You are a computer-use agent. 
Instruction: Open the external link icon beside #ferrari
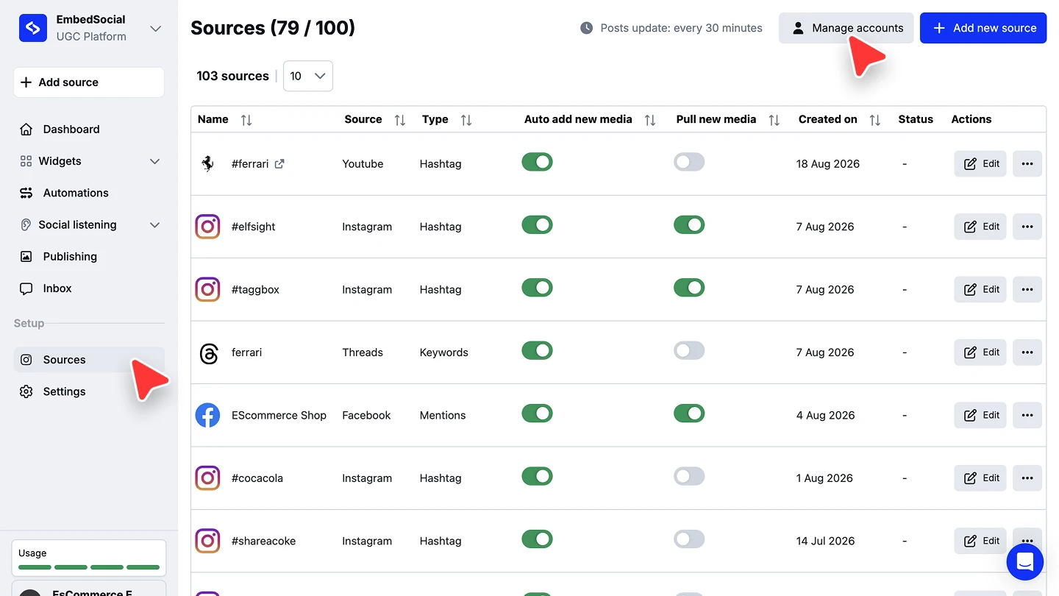(279, 164)
